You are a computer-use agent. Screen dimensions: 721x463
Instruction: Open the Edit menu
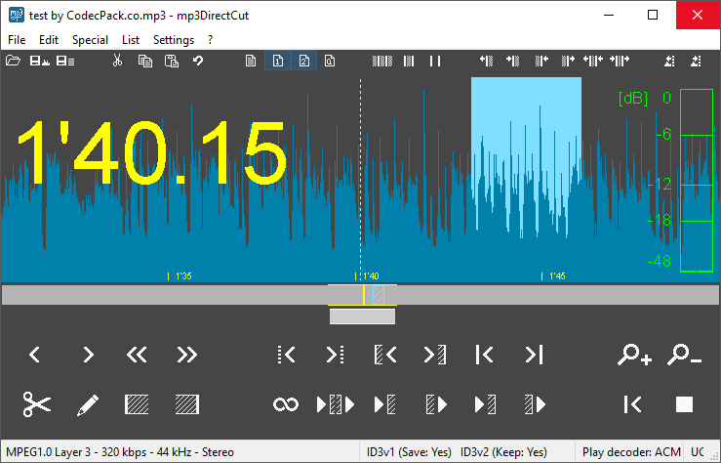tap(49, 40)
